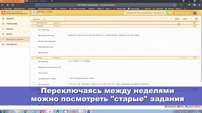Open a new browser tab with plus
202x113 pixels.
[52, 1]
